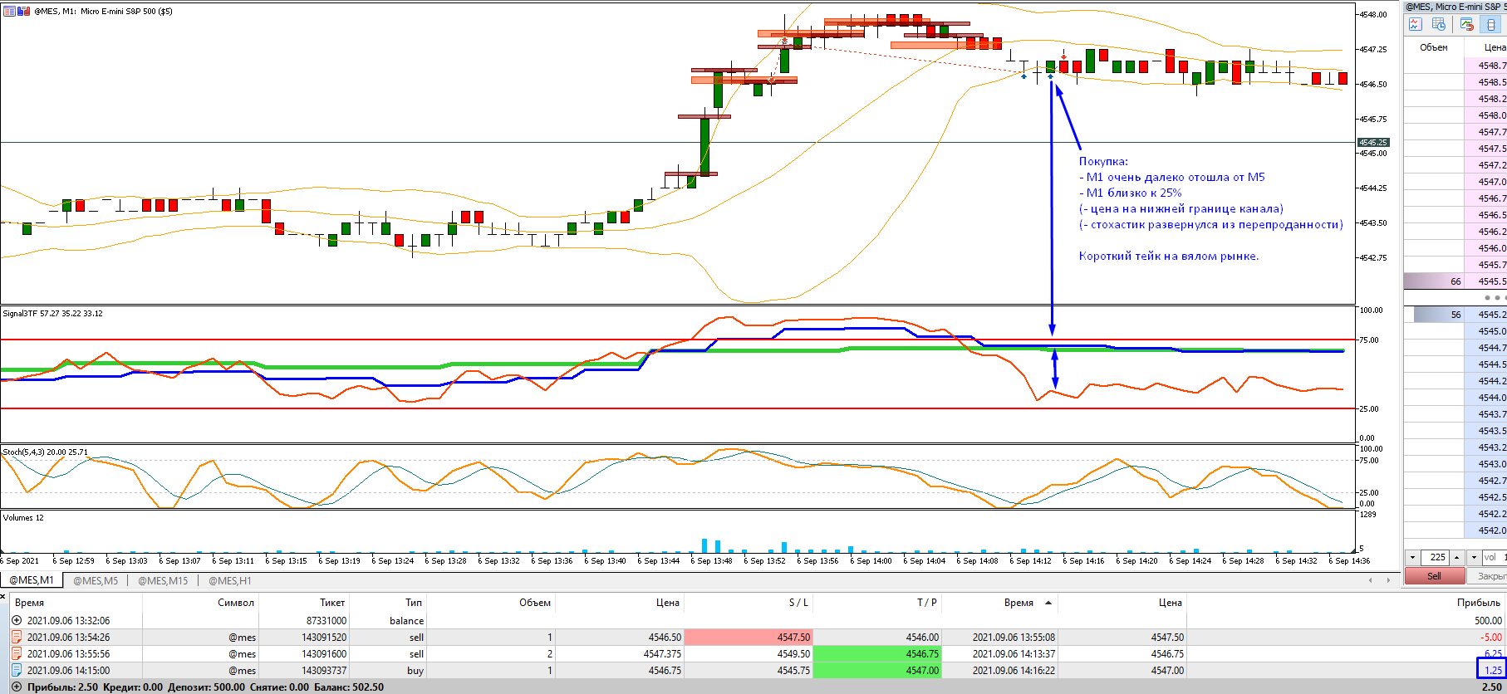Sort the history by the Время column header
The width and height of the screenshot is (1507, 694).
point(29,603)
